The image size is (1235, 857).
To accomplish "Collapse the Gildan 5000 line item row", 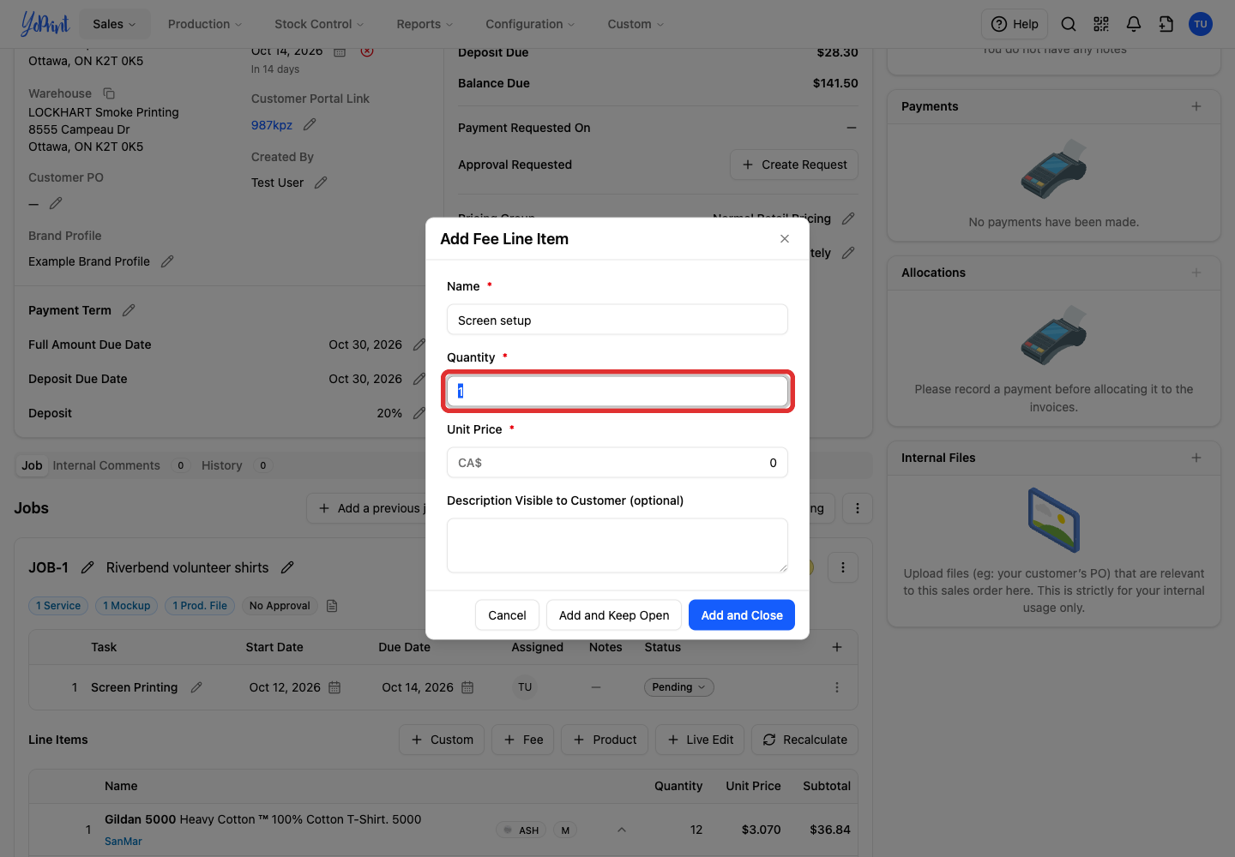I will (622, 830).
